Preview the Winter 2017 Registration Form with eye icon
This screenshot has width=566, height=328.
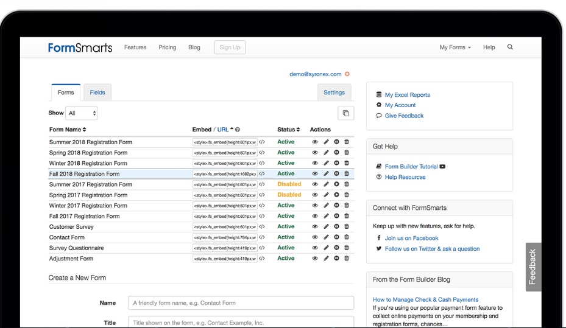click(x=315, y=206)
